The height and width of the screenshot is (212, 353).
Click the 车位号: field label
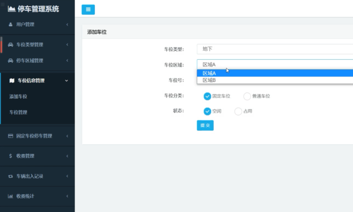click(176, 80)
